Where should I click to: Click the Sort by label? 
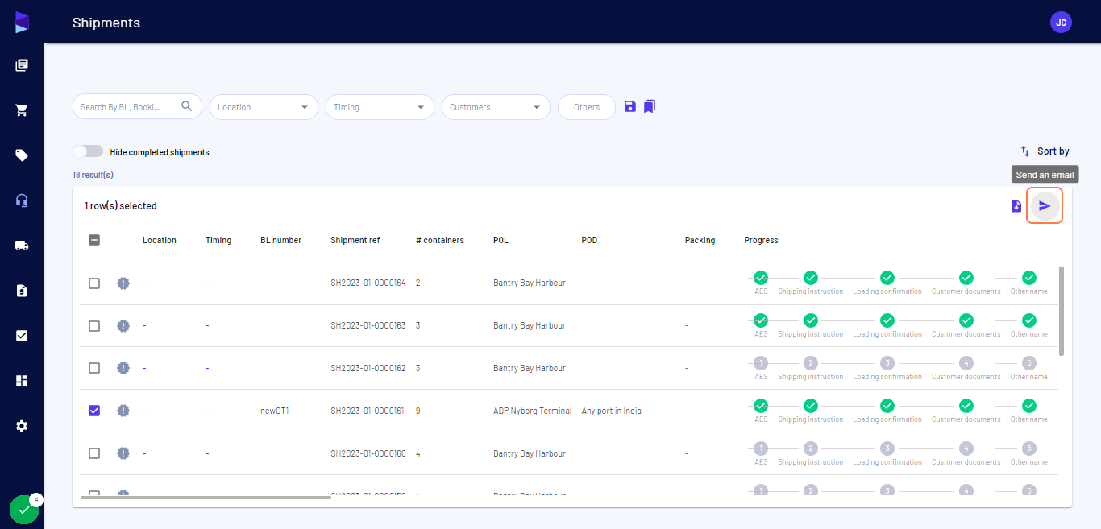coord(1053,151)
